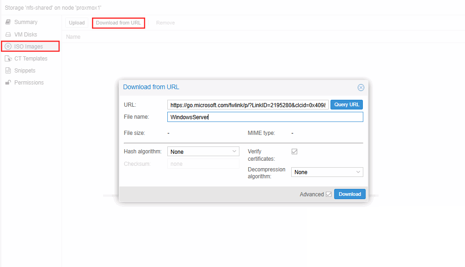
Task: Click the Permissions unlock icon
Action: click(8, 83)
